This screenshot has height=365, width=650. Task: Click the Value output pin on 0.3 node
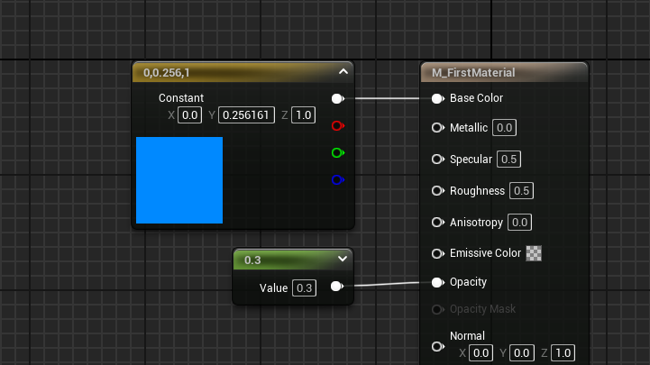pyautogui.click(x=337, y=286)
